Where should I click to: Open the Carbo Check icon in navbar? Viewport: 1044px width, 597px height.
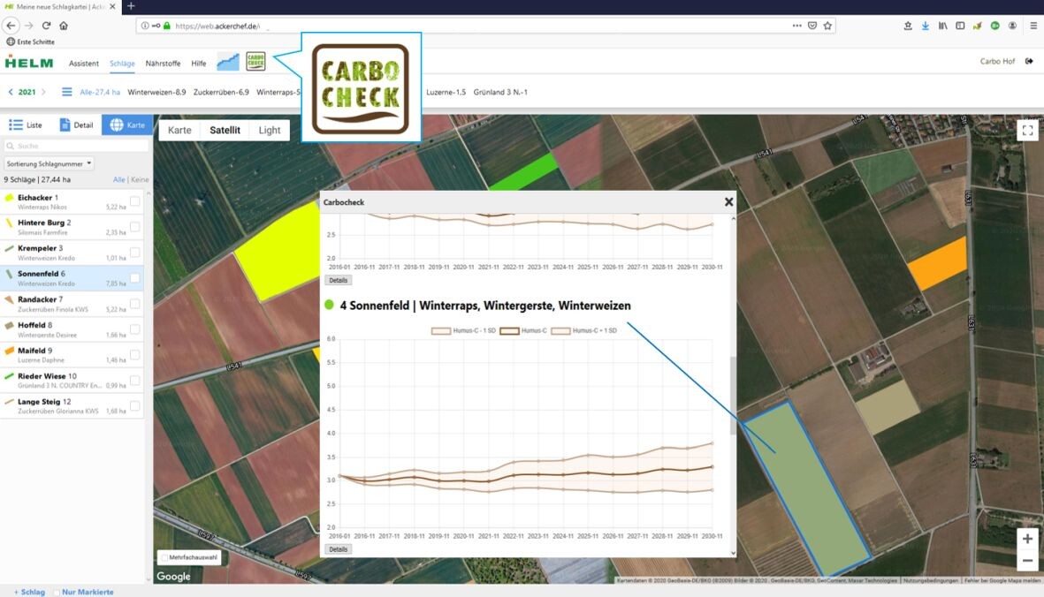255,61
